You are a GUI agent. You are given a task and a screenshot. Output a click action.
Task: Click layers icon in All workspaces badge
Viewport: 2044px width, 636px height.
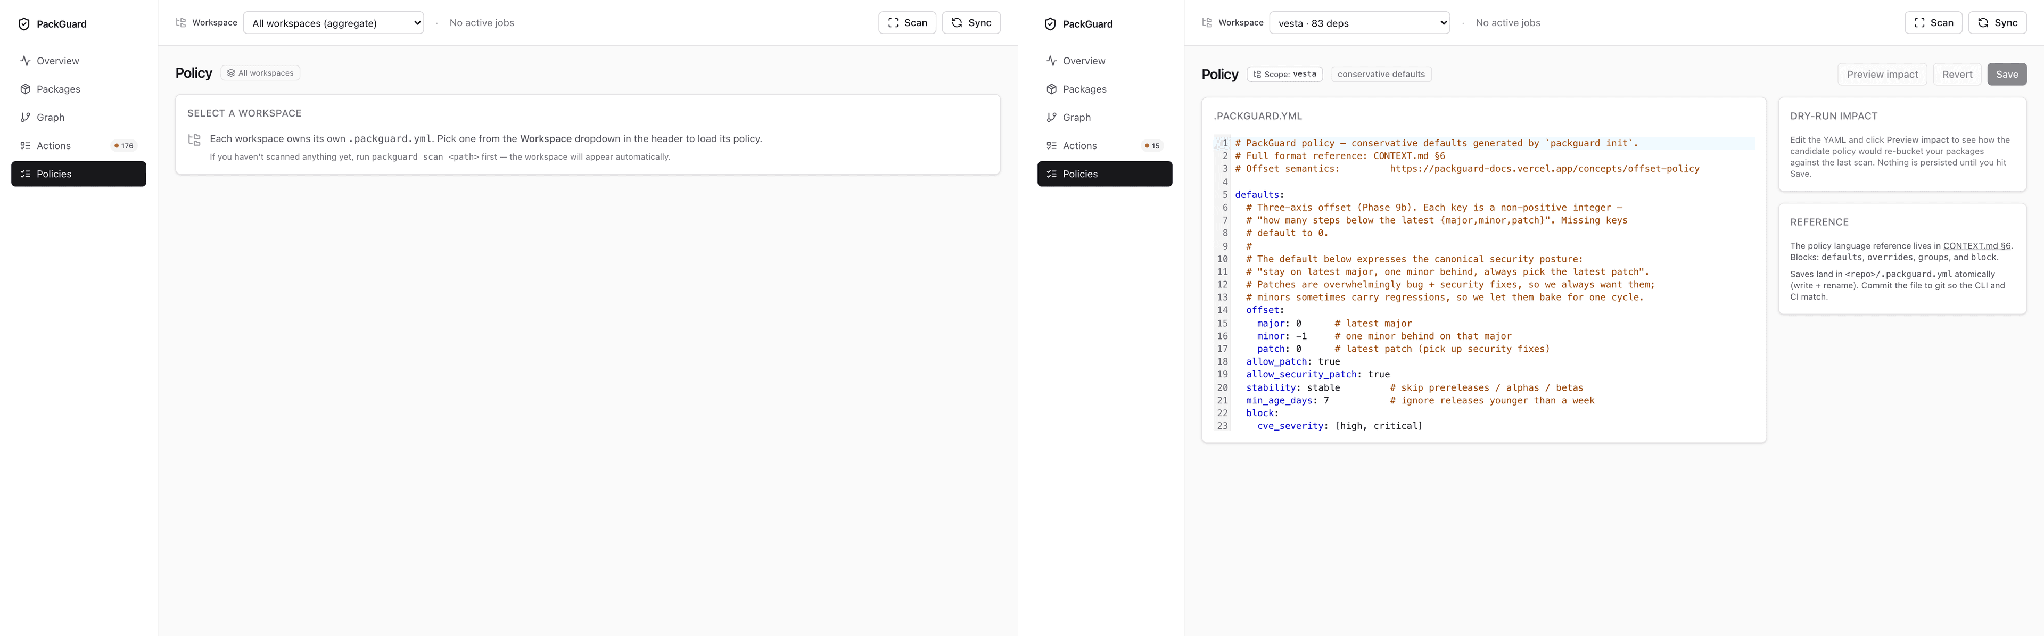tap(231, 73)
